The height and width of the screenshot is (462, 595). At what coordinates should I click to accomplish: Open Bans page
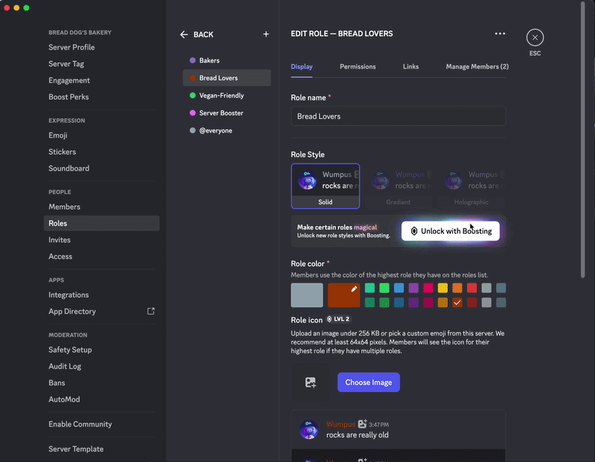click(x=101, y=383)
